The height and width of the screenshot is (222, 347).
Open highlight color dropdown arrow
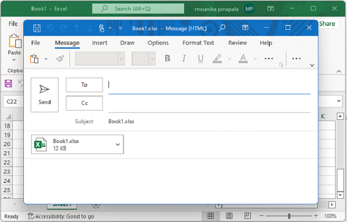pyautogui.click(x=230, y=59)
